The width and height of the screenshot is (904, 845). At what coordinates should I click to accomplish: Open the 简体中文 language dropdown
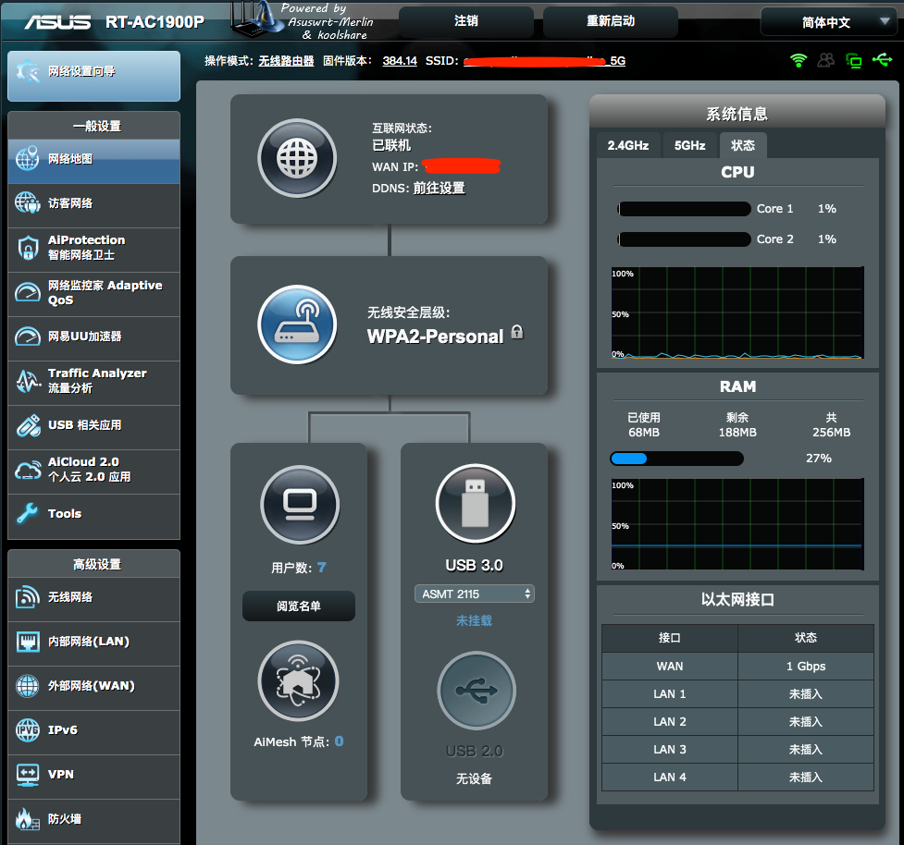point(827,22)
